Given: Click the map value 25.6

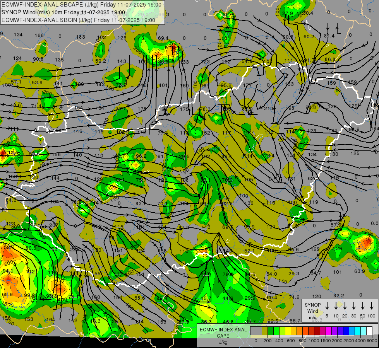Looking at the screenshot, I should 117,321.
